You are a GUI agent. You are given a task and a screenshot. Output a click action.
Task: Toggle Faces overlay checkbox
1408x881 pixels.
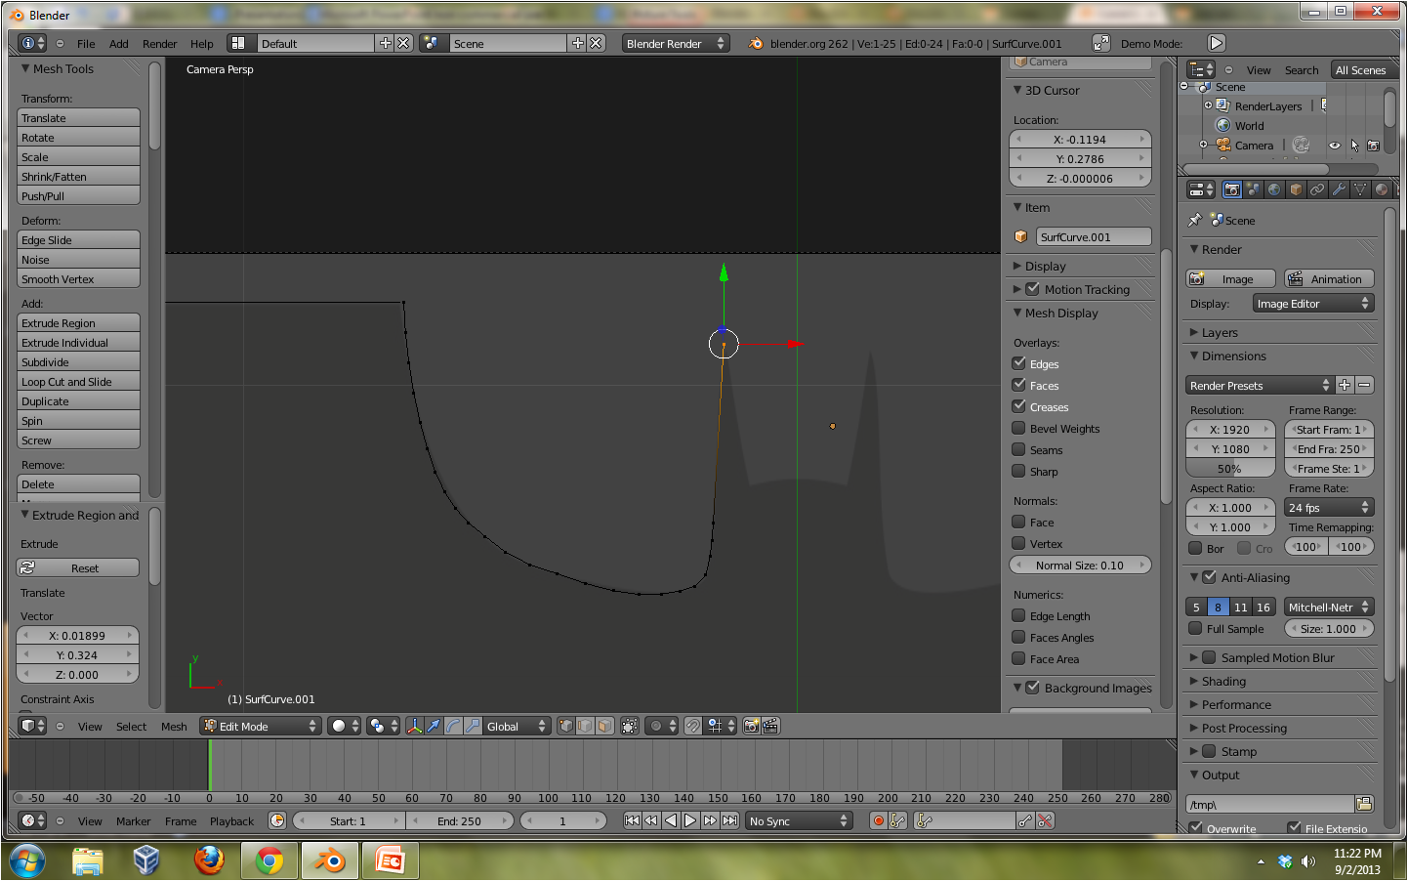tap(1018, 385)
